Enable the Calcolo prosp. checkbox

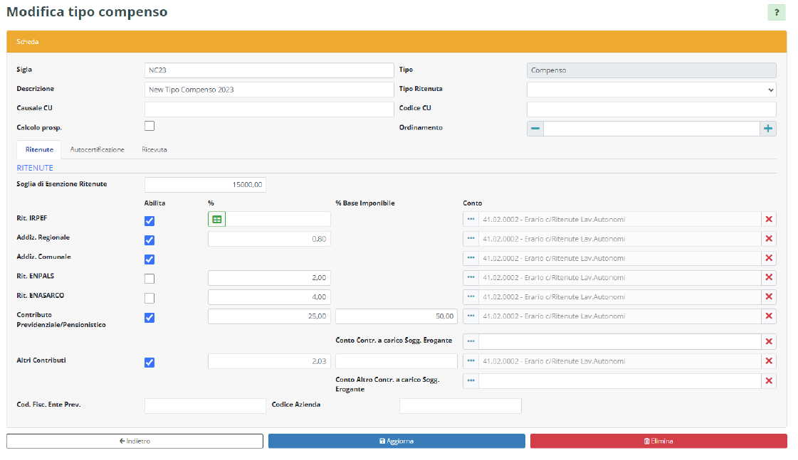pyautogui.click(x=149, y=127)
